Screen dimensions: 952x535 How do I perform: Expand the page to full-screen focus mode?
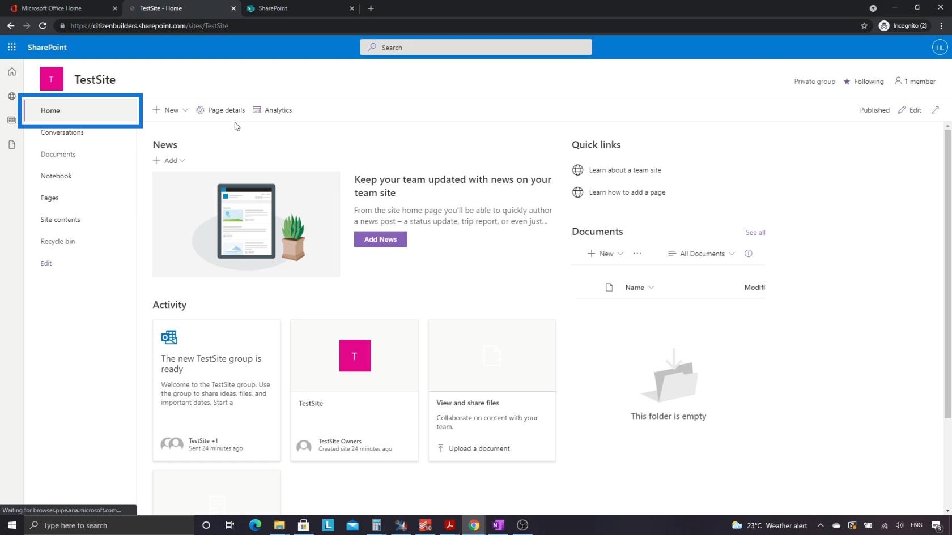click(x=935, y=110)
